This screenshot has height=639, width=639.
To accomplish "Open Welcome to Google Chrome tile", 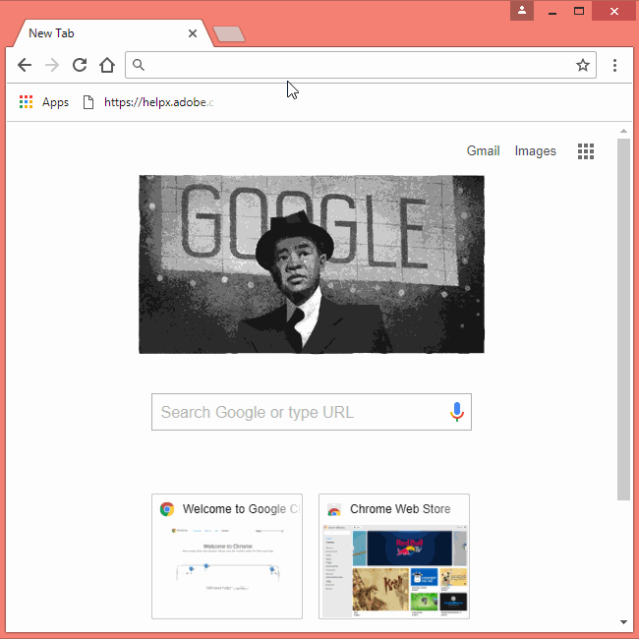I will (227, 556).
